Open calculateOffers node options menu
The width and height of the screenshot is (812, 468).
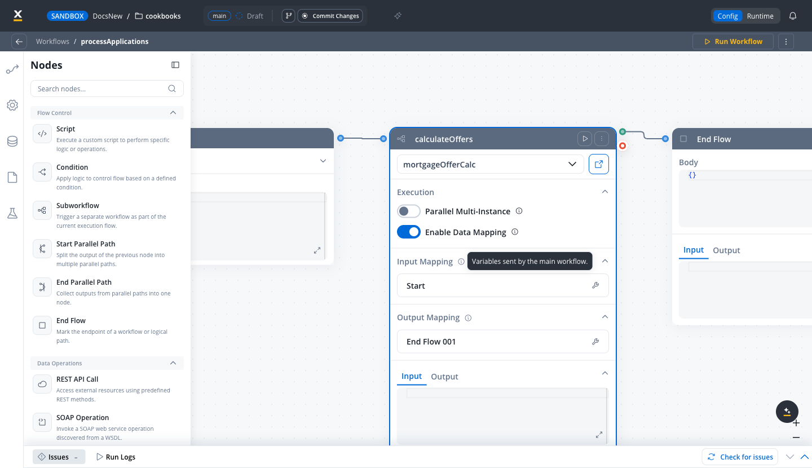click(x=602, y=139)
